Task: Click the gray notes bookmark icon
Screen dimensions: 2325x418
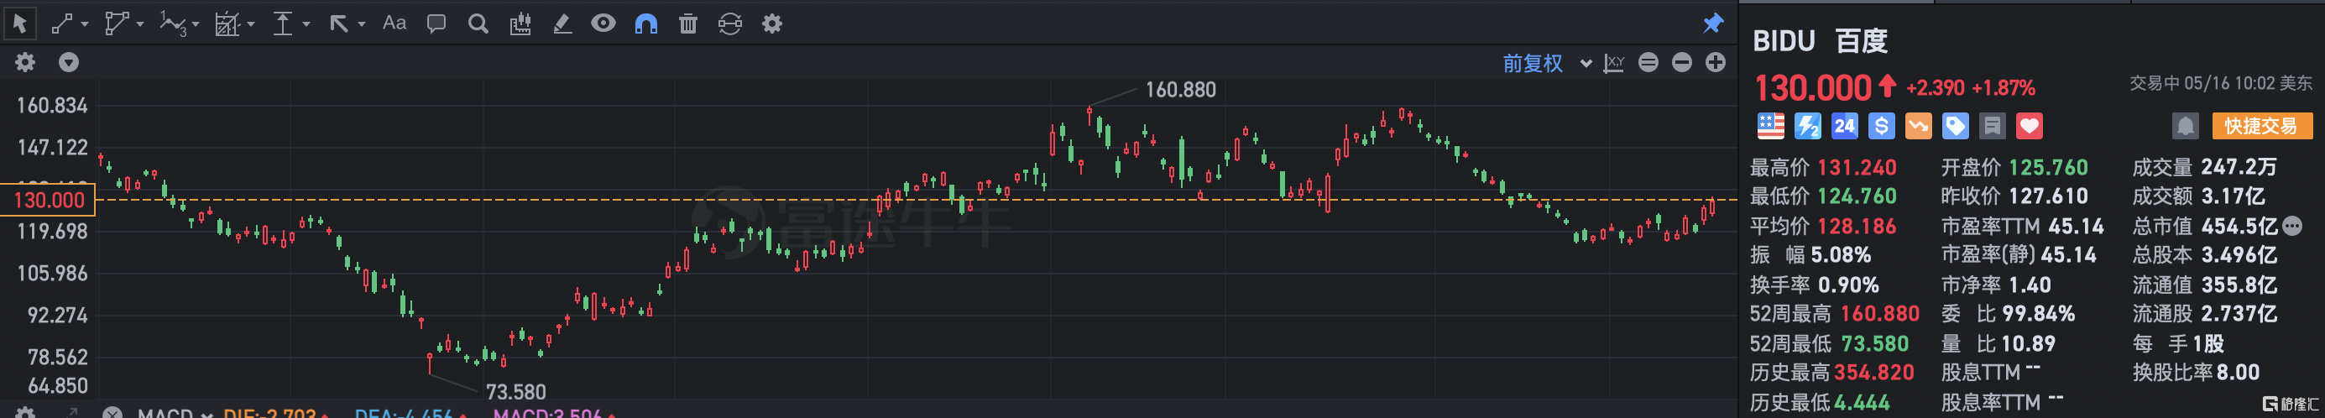Action: click(x=1992, y=127)
